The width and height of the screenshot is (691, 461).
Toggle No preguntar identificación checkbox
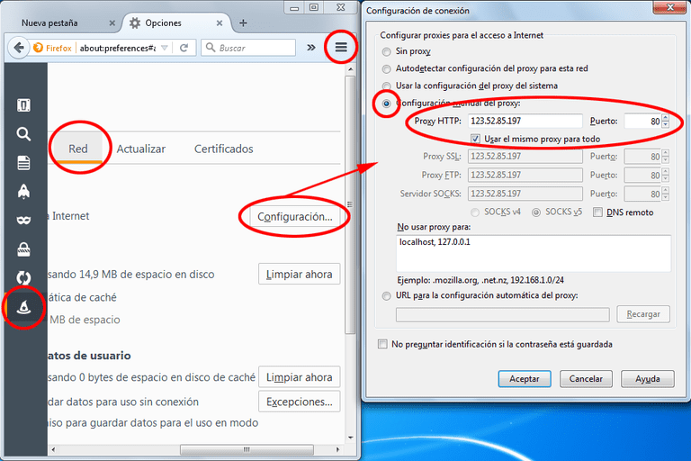382,344
